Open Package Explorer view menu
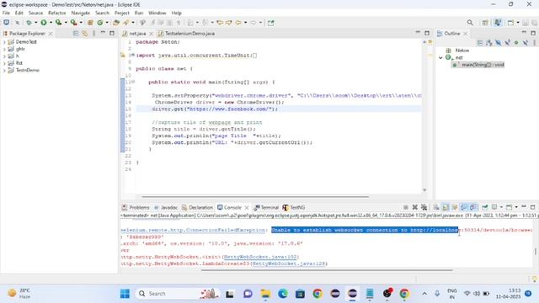 (93, 34)
